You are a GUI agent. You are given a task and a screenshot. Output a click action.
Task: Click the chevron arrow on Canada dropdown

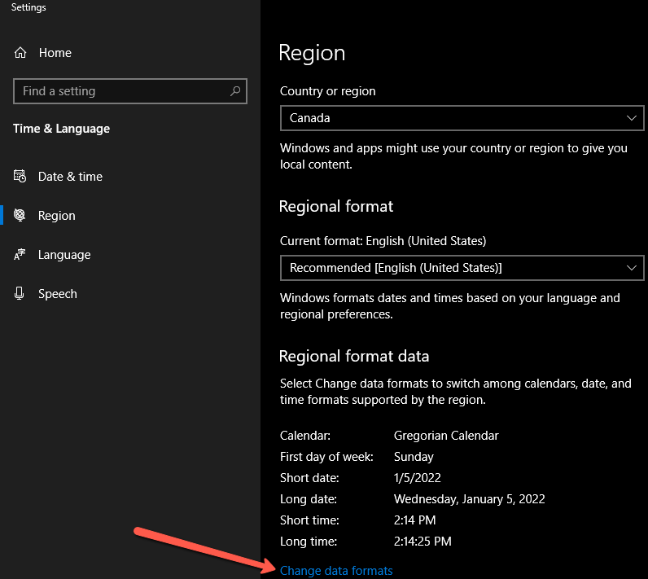(x=632, y=118)
